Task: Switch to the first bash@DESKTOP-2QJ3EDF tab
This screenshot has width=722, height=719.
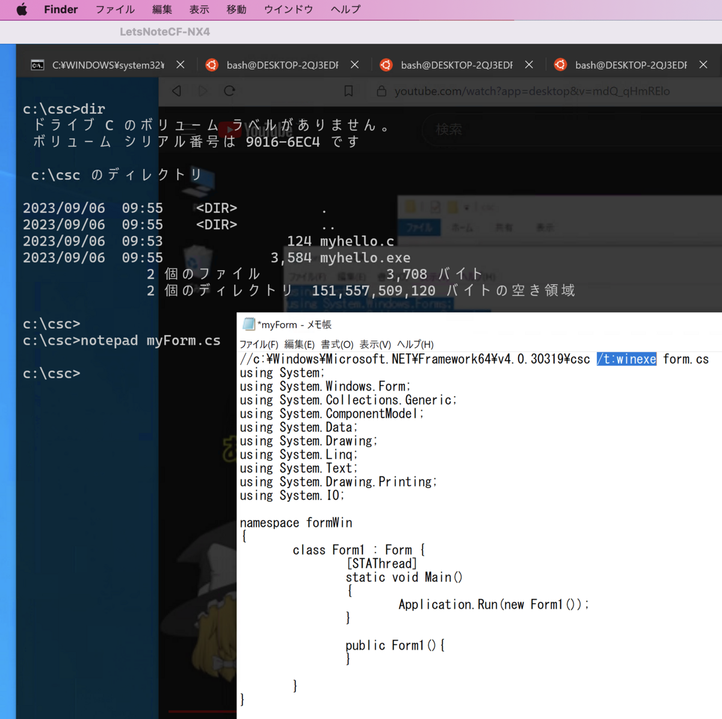Action: pos(282,65)
